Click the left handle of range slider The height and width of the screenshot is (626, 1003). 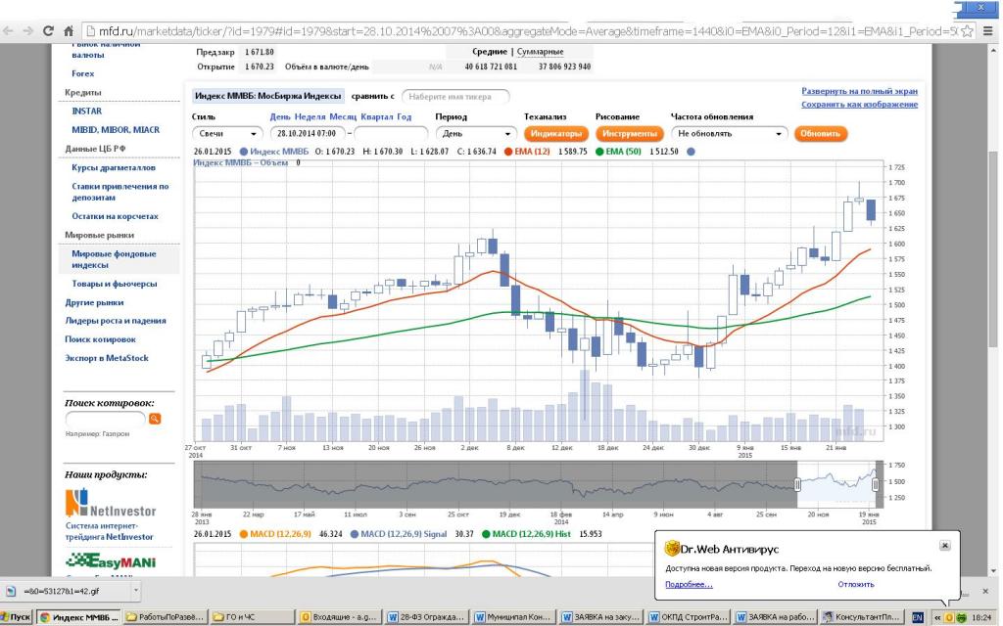click(797, 484)
